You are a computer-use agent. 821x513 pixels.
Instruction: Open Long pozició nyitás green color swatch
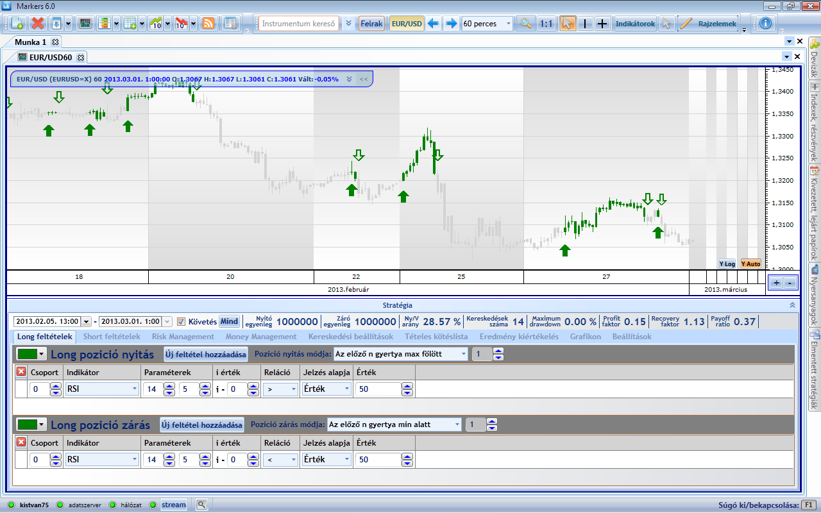[x=32, y=354]
